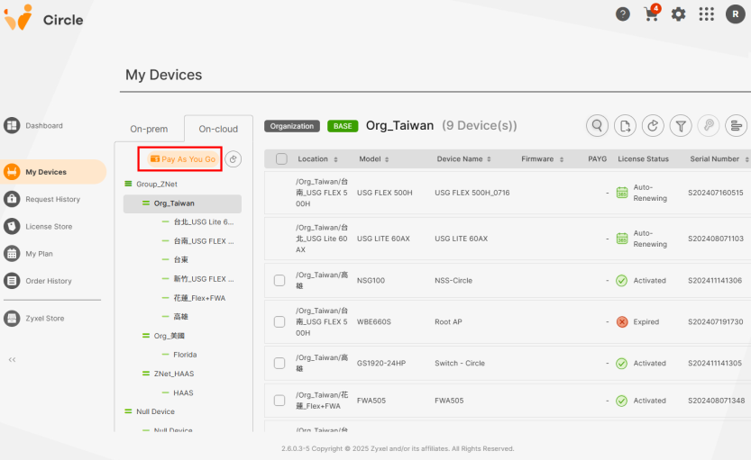The width and height of the screenshot is (751, 460).
Task: Sort by the Model column arrows
Action: [387, 159]
